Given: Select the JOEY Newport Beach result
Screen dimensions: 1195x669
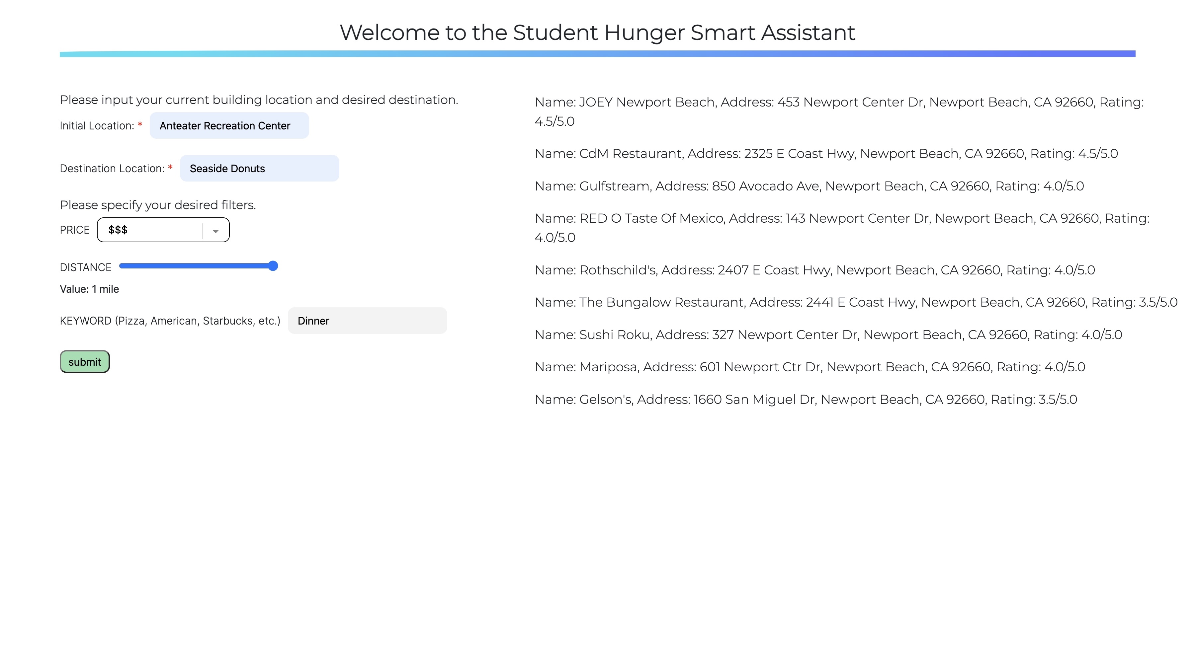Looking at the screenshot, I should tap(839, 111).
